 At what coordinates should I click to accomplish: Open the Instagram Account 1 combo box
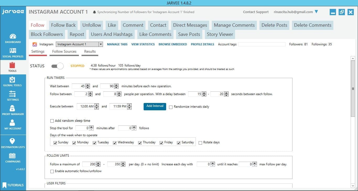(x=79, y=44)
